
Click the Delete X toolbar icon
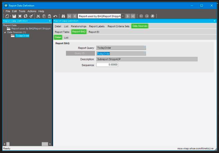pyautogui.click(x=20, y=16)
